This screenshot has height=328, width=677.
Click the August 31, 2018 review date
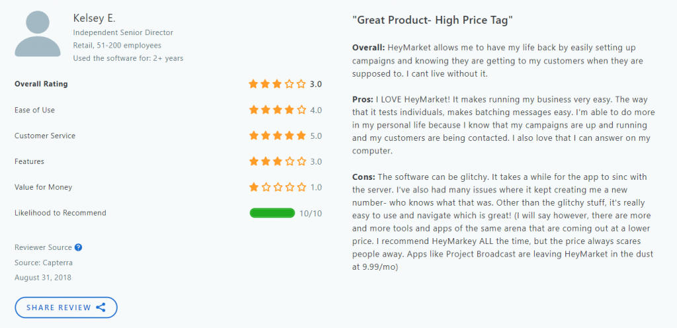tap(43, 278)
